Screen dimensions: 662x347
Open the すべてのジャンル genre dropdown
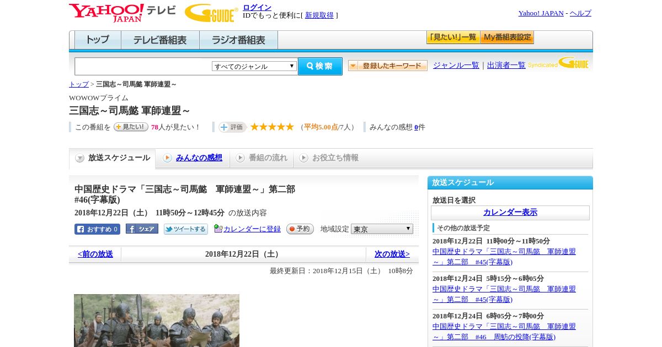pyautogui.click(x=254, y=66)
